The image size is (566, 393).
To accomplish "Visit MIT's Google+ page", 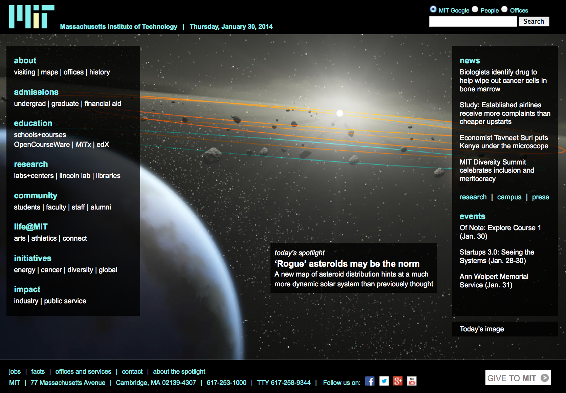I will coord(398,381).
